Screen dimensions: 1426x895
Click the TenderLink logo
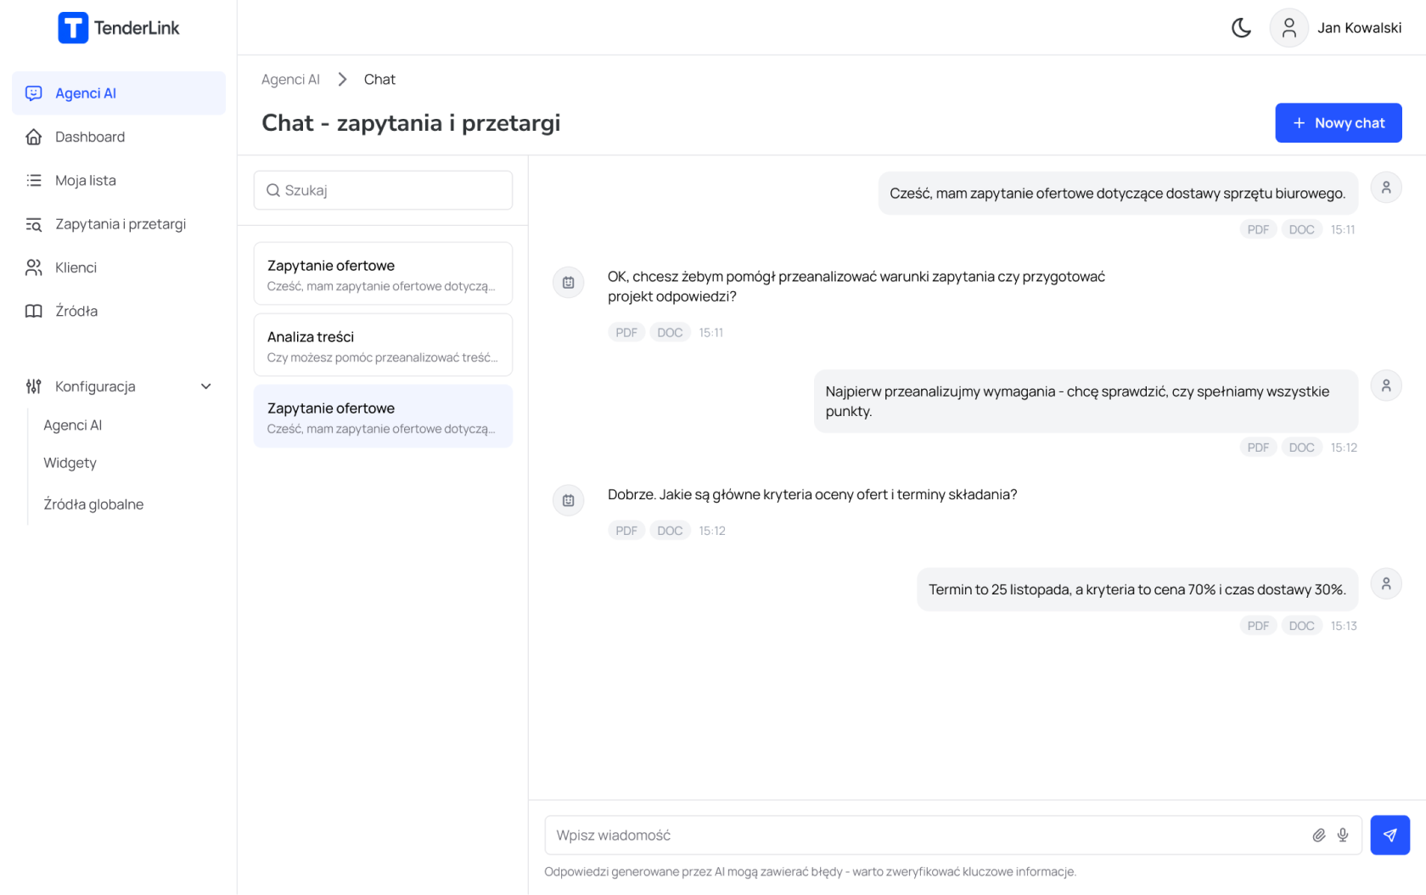tap(119, 28)
